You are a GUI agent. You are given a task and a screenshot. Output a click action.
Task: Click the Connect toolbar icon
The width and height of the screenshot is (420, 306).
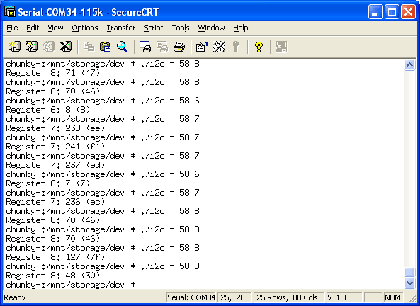(15, 47)
